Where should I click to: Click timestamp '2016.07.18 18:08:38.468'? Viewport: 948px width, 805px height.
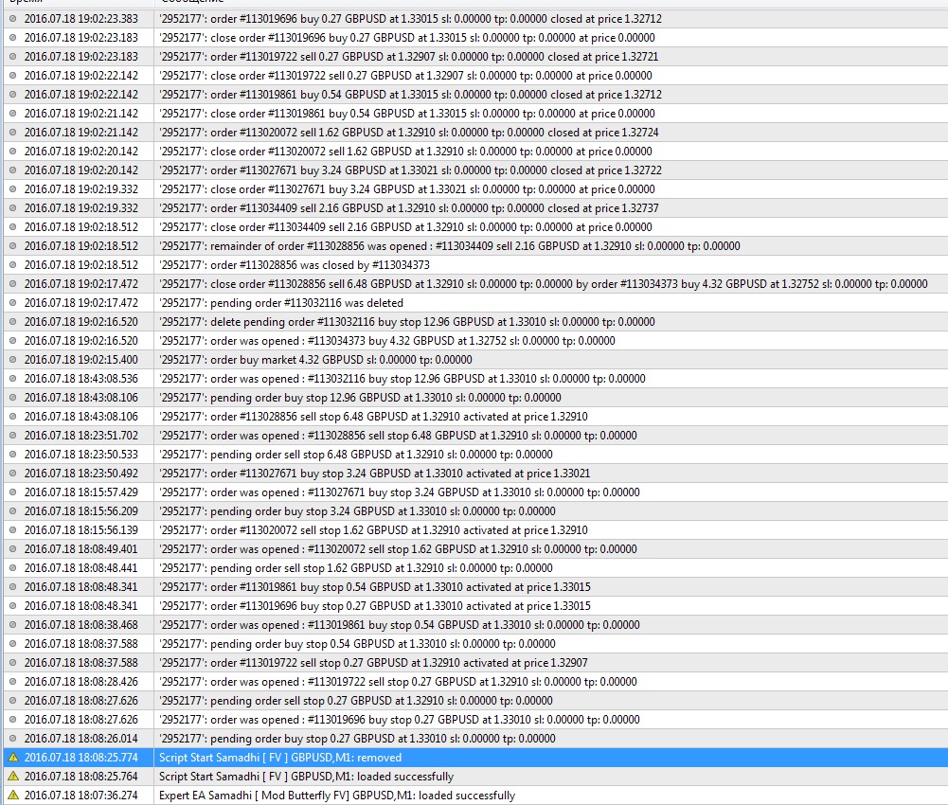[x=81, y=625]
